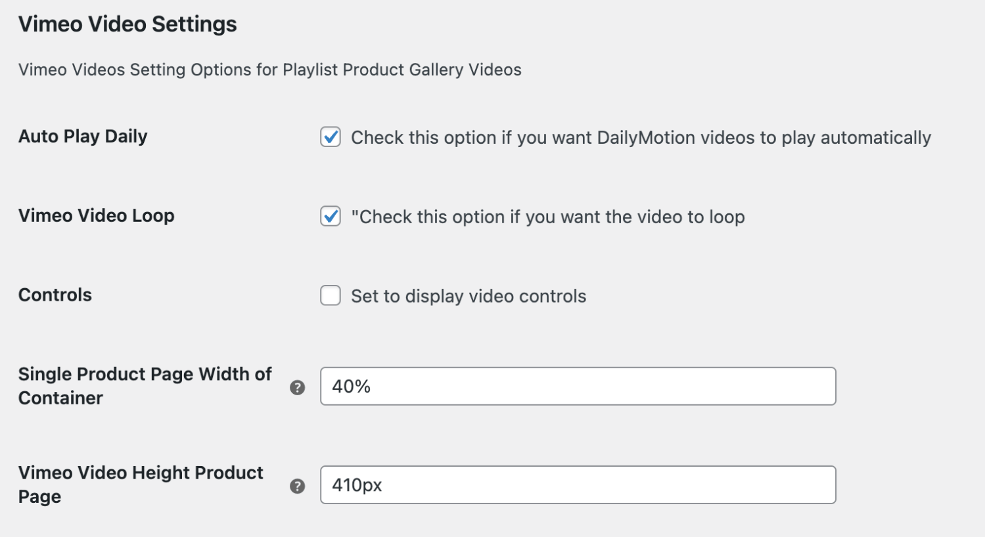This screenshot has width=985, height=537.
Task: Focus the Vimeo Video Height Product Page field
Action: pyautogui.click(x=577, y=485)
